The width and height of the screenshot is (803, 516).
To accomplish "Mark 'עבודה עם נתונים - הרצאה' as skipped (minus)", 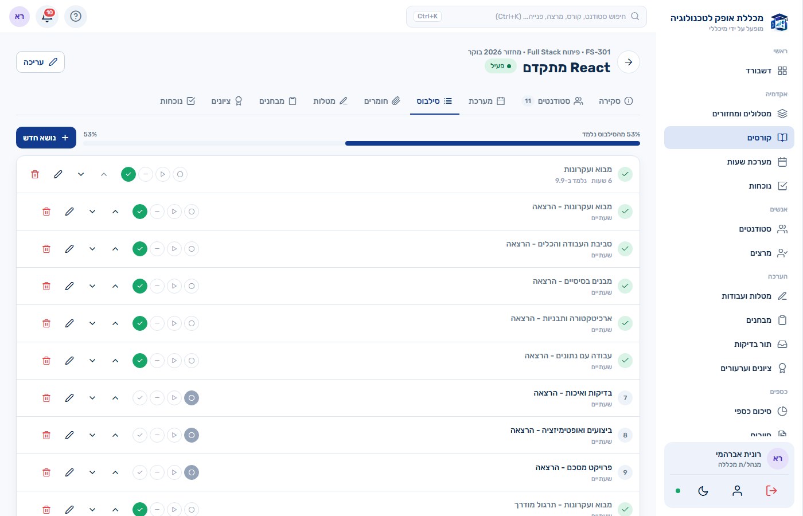I will coord(157,361).
